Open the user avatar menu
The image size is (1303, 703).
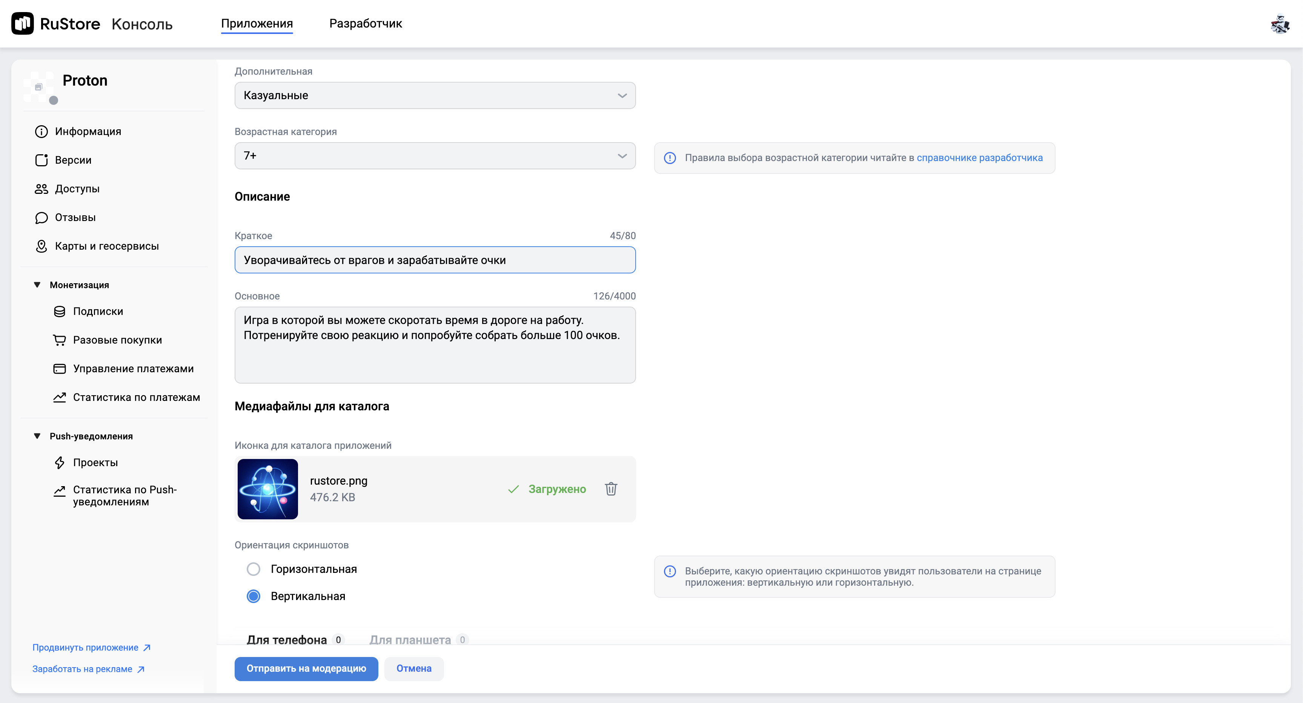point(1280,24)
